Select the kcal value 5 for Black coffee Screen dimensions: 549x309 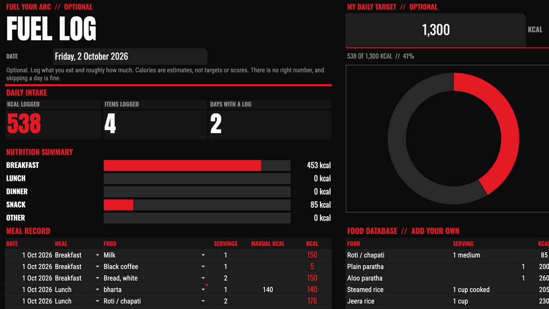coord(312,266)
